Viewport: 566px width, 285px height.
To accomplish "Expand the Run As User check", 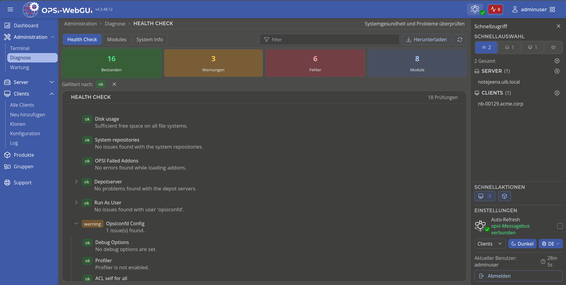I will coord(76,203).
